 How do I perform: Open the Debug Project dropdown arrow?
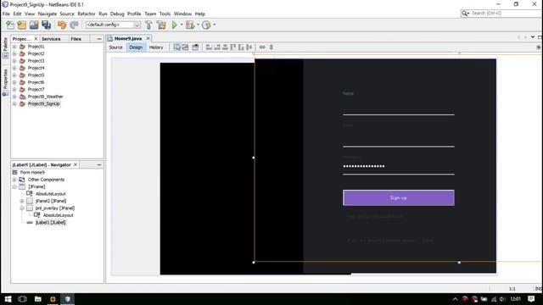198,25
